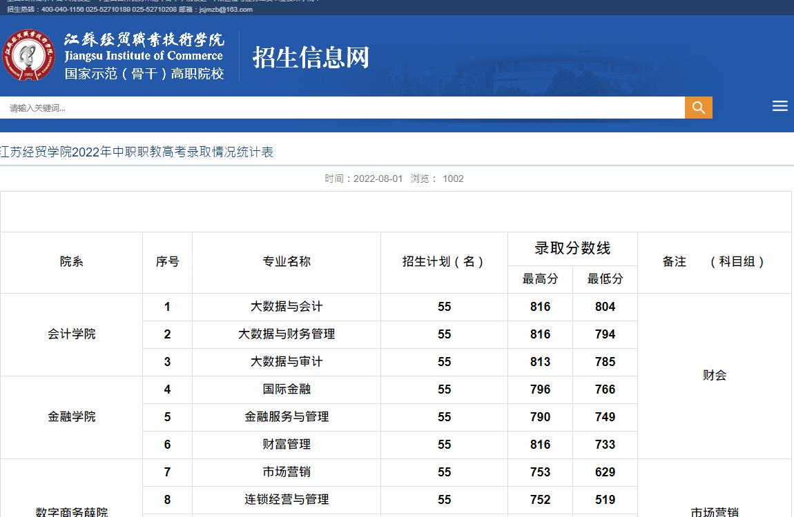Click the highest score 813
Viewport: 794px width, 517px height.
coord(541,362)
